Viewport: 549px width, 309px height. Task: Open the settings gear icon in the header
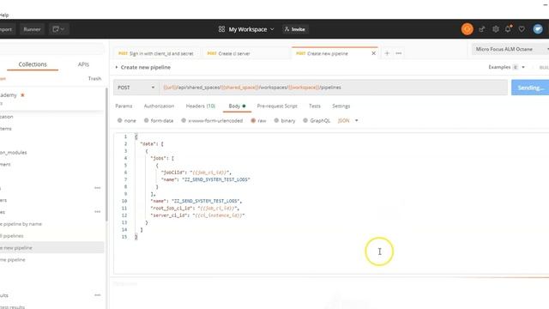coord(496,29)
